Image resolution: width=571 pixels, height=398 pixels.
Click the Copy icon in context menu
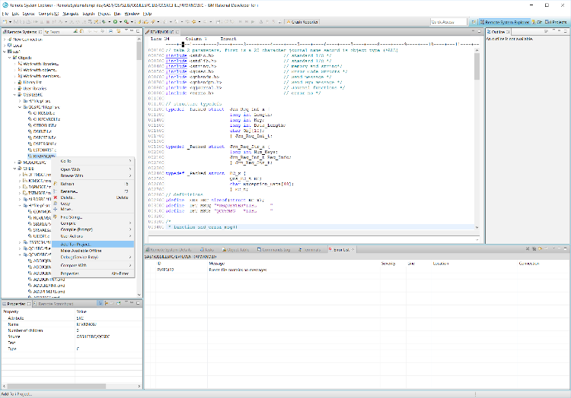coord(56,204)
